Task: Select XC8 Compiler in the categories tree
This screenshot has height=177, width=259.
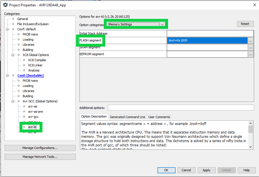Action: [37, 60]
